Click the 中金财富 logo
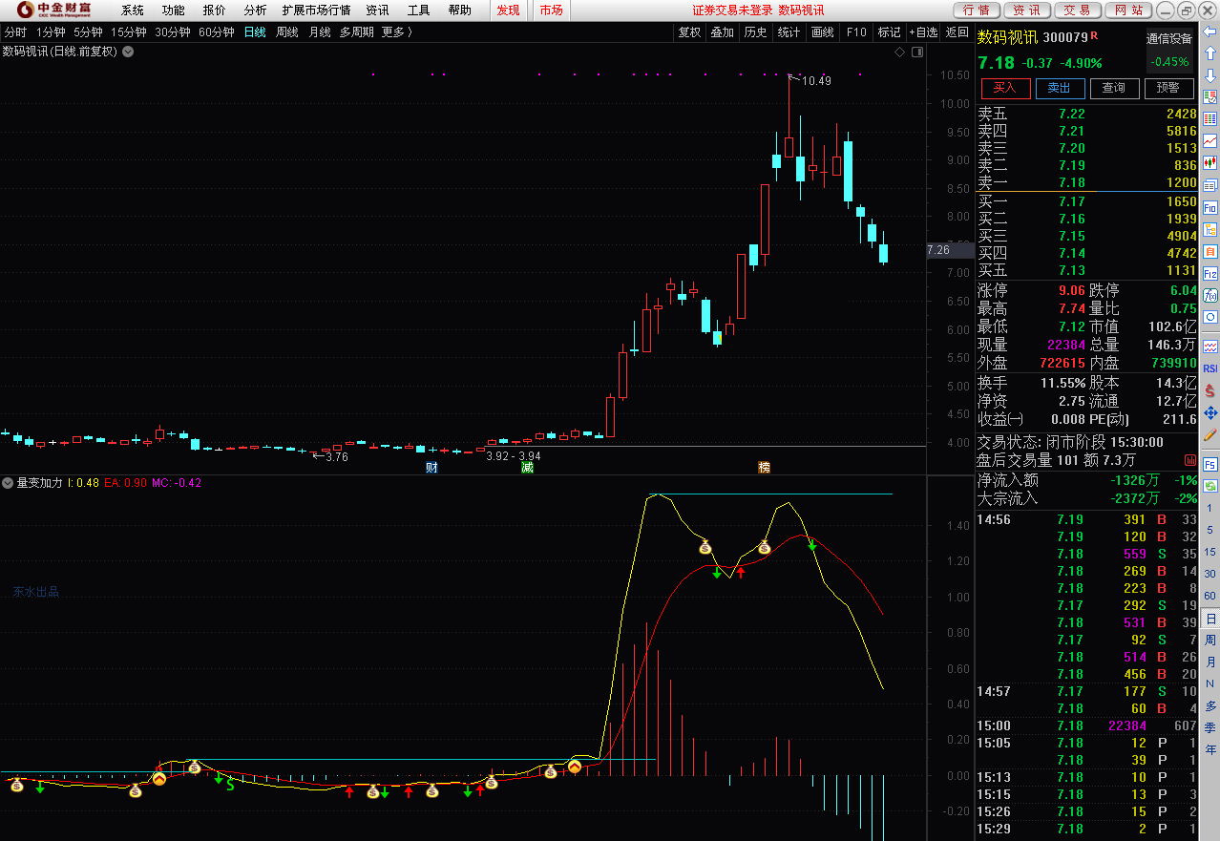 coord(55,10)
